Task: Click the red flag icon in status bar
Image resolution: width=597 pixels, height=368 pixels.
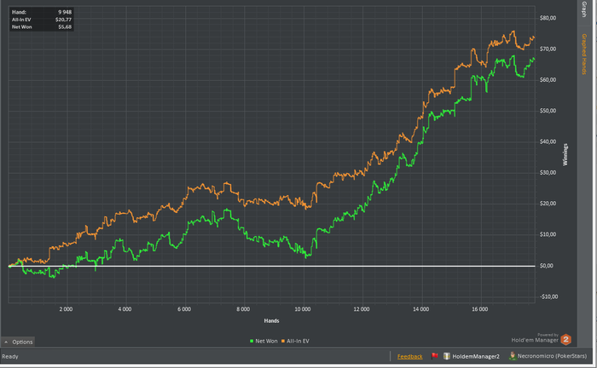Action: pos(434,356)
